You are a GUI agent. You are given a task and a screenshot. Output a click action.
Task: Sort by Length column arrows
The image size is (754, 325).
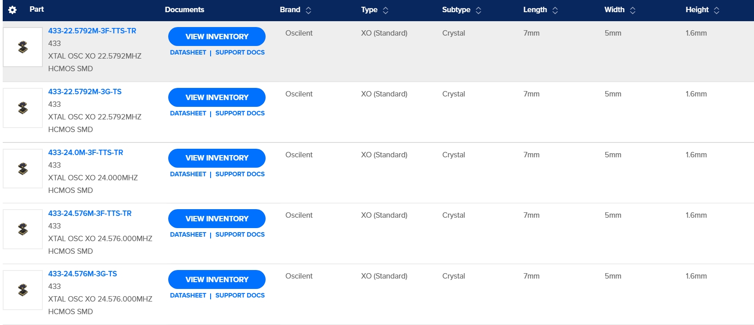(x=555, y=10)
